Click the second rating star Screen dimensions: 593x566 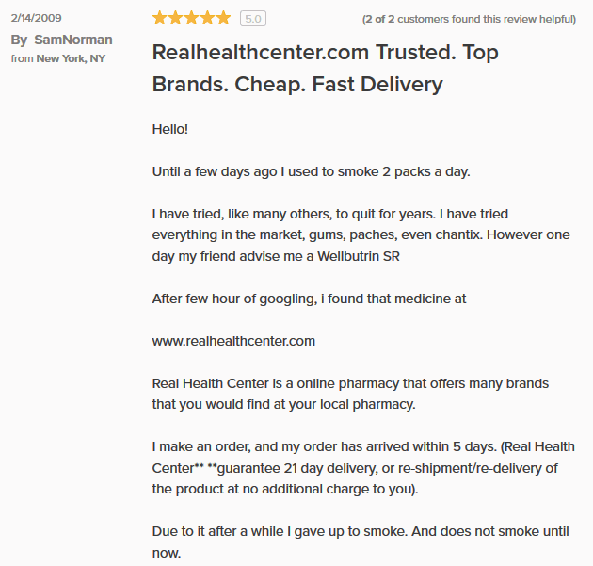pyautogui.click(x=175, y=18)
